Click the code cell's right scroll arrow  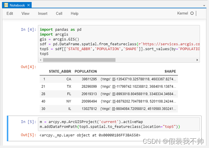point(197,60)
